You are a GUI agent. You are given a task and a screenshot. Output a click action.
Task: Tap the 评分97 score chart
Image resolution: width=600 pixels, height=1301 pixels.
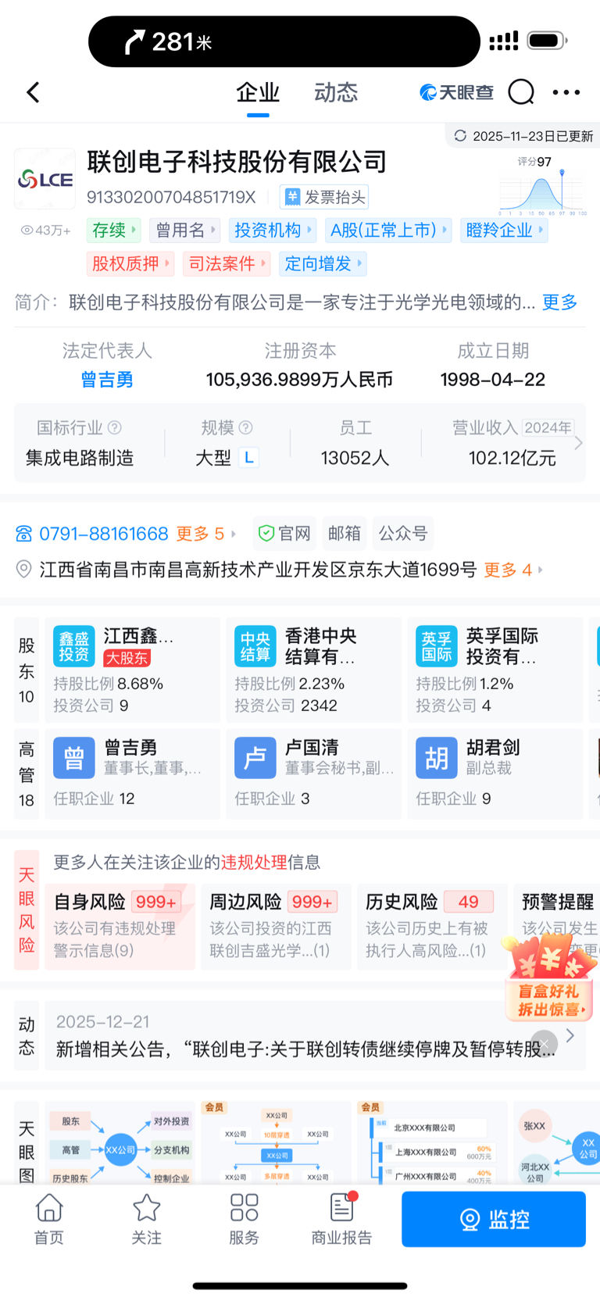543,185
